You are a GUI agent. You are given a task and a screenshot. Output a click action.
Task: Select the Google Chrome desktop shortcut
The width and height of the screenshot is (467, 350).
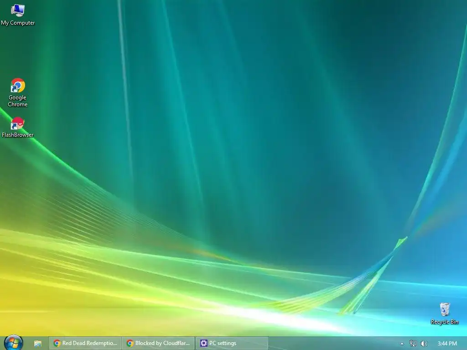coord(18,92)
